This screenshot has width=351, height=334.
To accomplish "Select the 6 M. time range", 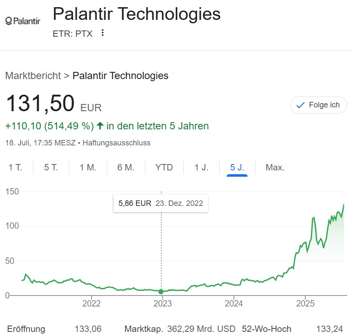I will pos(126,167).
